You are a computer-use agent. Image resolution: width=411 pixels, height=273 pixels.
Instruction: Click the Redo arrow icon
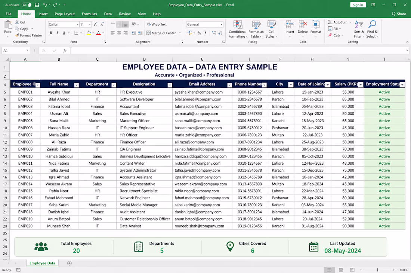[x=55, y=5]
